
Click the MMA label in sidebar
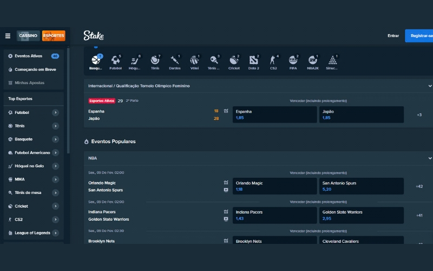click(19, 179)
